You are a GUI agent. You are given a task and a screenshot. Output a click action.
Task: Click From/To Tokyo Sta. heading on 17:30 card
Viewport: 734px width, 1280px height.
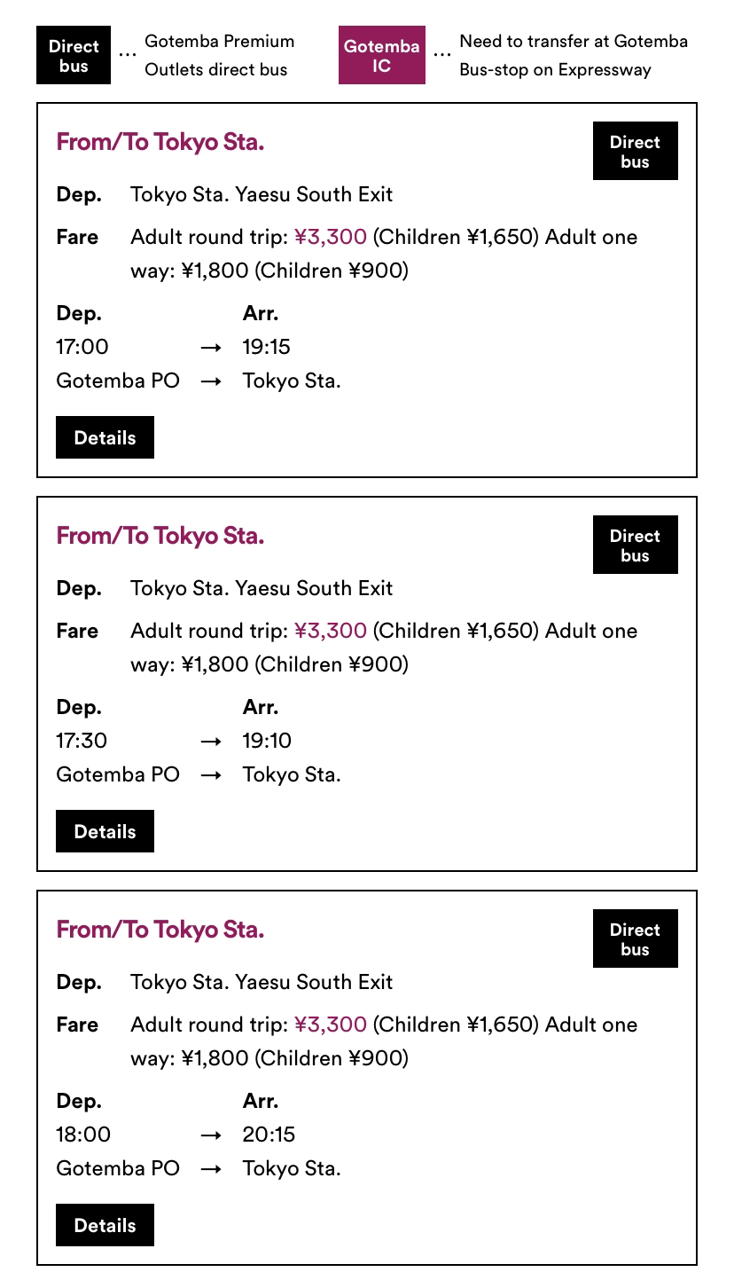[160, 536]
